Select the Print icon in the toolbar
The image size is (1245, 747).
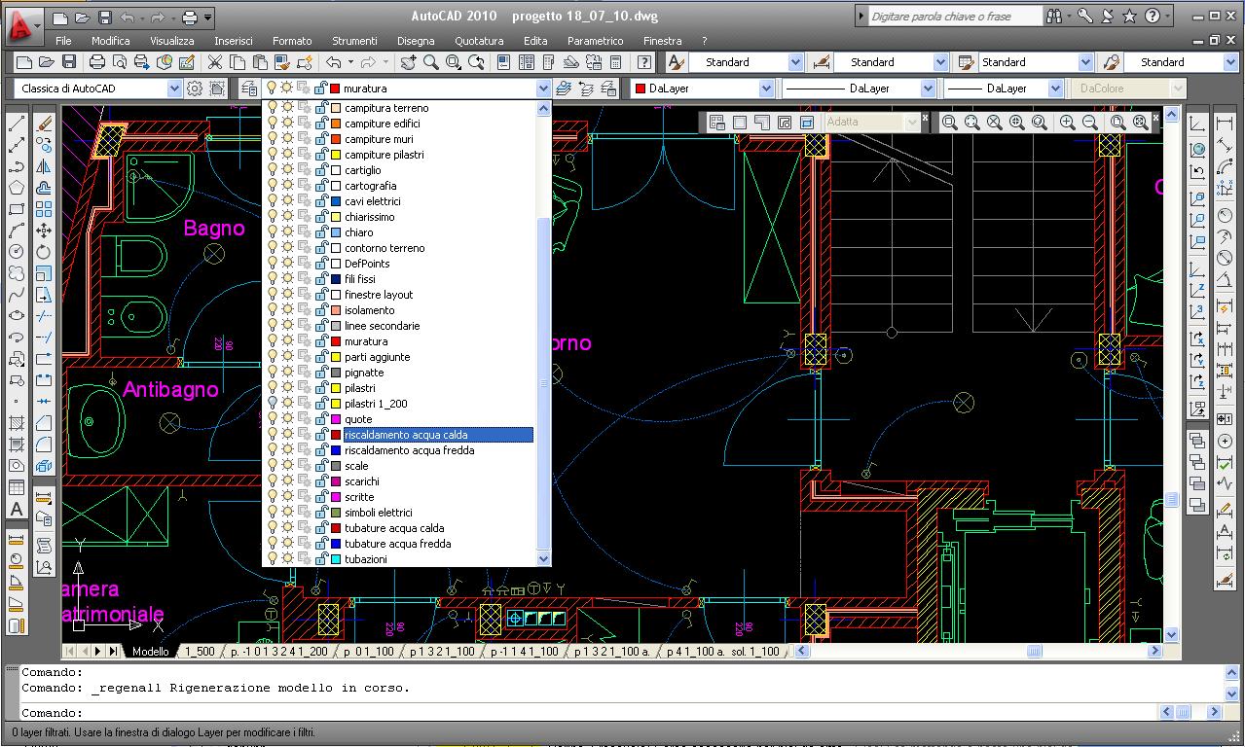95,61
